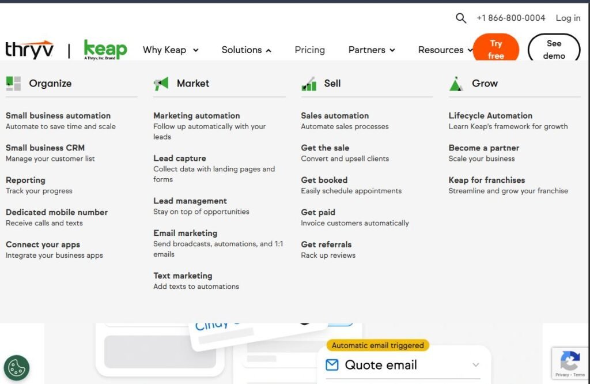
Task: Select Small business CRM menu item
Action: tap(45, 148)
